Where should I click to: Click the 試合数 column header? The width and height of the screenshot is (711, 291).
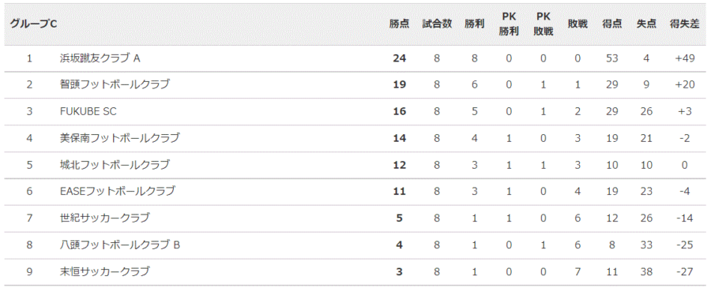437,24
